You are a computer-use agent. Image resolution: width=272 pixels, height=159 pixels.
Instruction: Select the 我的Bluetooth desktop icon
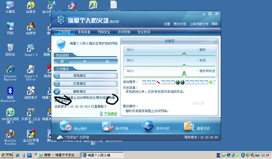point(10,94)
